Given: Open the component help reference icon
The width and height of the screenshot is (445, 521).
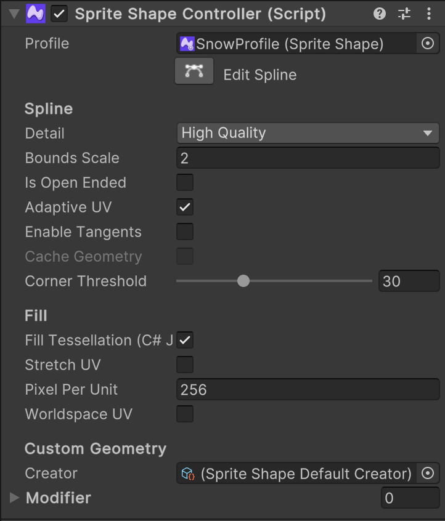Looking at the screenshot, I should point(380,14).
